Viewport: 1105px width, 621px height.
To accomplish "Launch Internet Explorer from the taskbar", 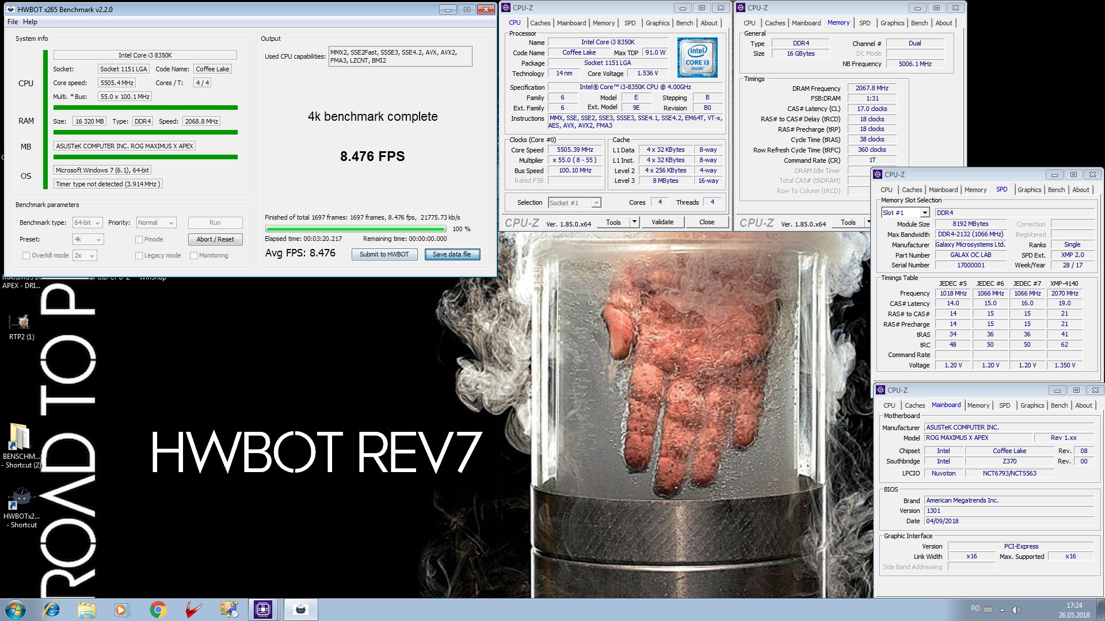I will pyautogui.click(x=52, y=609).
